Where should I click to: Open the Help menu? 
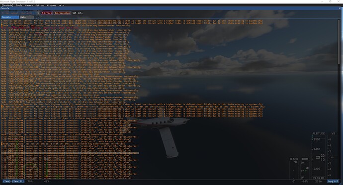pos(61,5)
